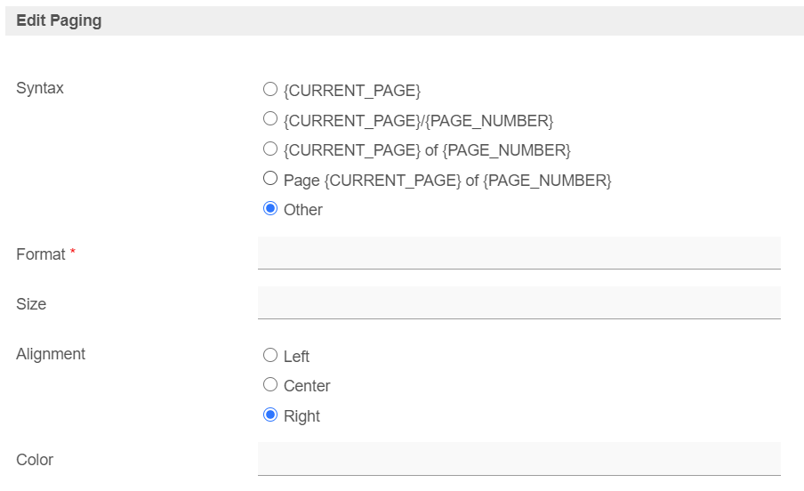Choose the {CURRENT_PAGE}/{PAGE_NUMBER} syntax option
The width and height of the screenshot is (804, 491).
(x=270, y=119)
